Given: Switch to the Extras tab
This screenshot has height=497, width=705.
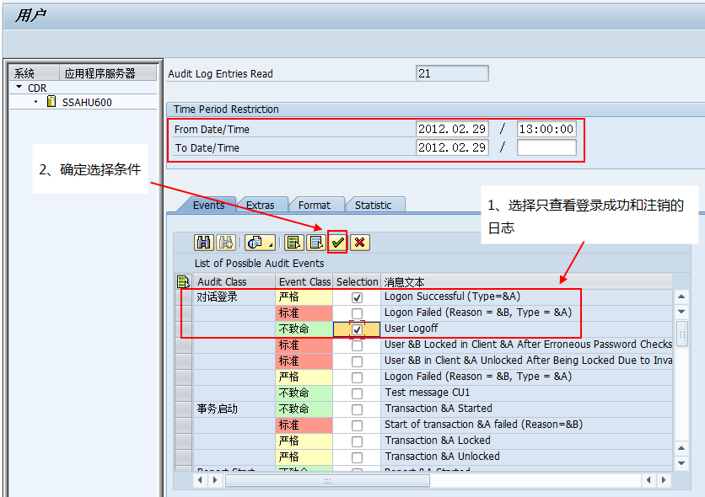Looking at the screenshot, I should pyautogui.click(x=260, y=205).
